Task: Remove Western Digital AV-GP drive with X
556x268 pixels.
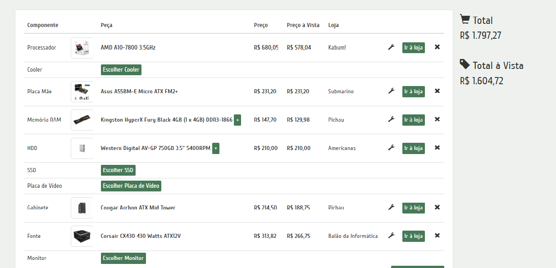Action: [x=437, y=148]
